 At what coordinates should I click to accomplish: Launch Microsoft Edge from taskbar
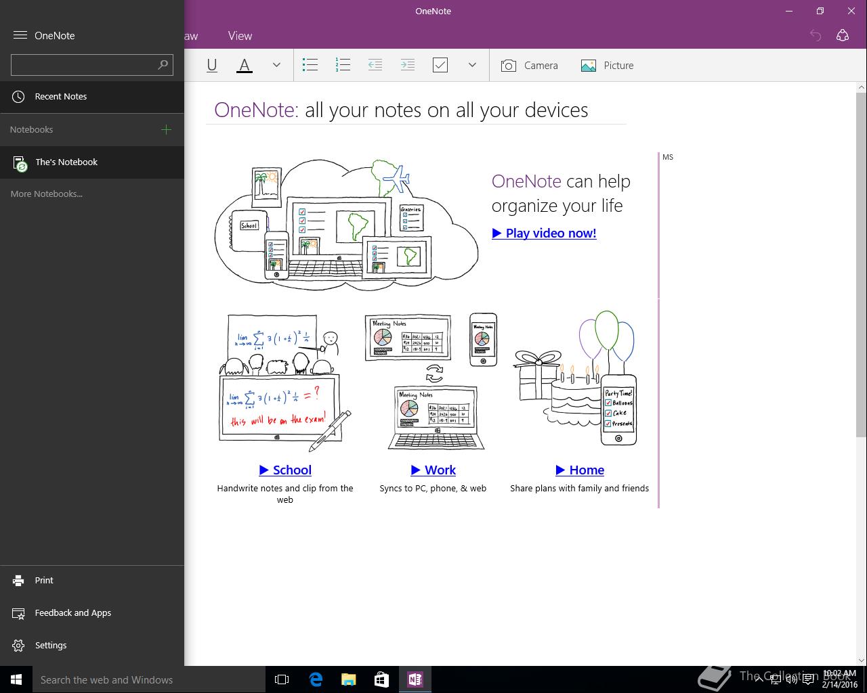click(x=316, y=679)
